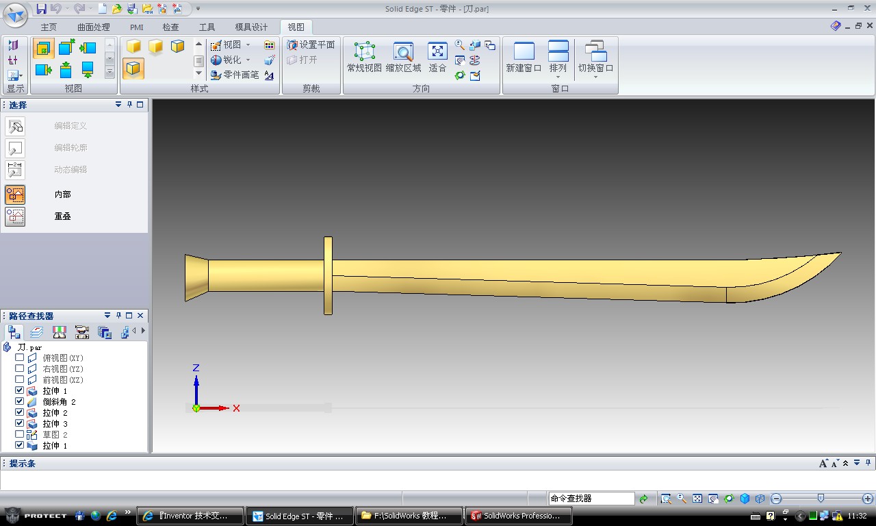Open the 检查 (Inspect) ribbon tab

point(170,27)
